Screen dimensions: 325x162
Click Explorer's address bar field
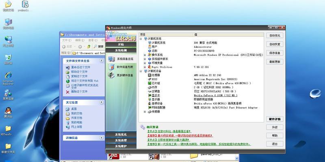(89, 53)
